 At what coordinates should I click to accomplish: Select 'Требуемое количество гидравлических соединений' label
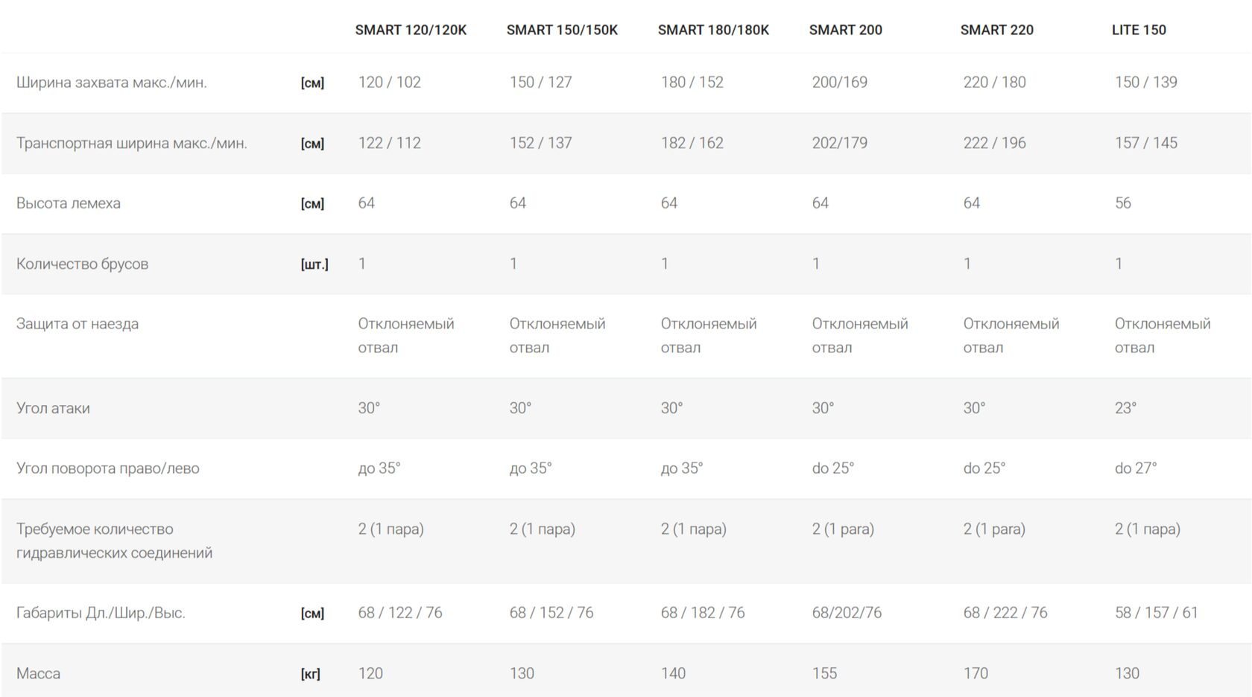pyautogui.click(x=115, y=541)
